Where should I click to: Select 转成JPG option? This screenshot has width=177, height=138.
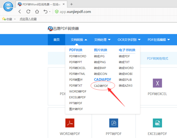(99, 56)
